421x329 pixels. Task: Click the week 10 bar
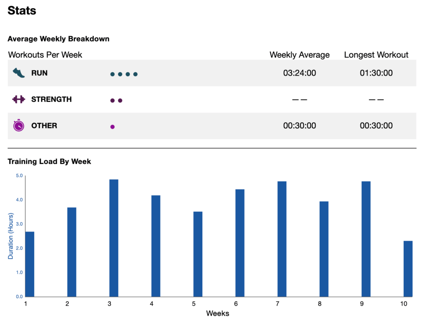click(408, 269)
